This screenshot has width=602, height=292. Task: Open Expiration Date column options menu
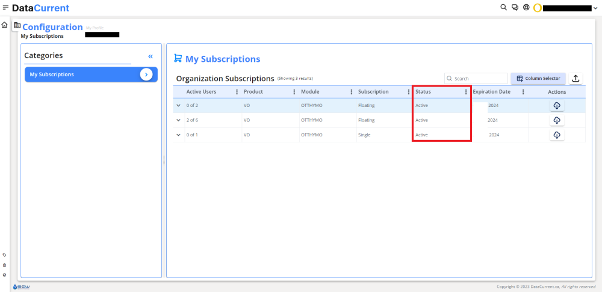523,92
